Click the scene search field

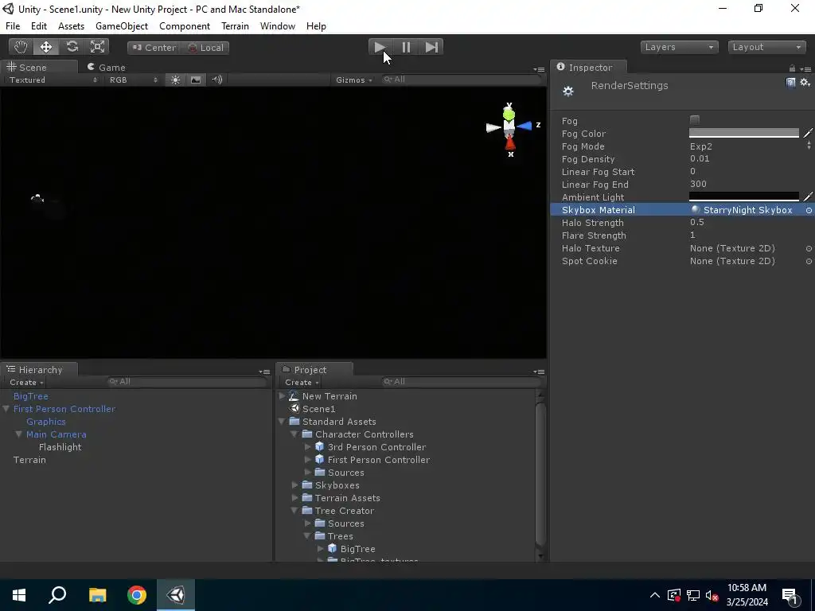(x=462, y=80)
